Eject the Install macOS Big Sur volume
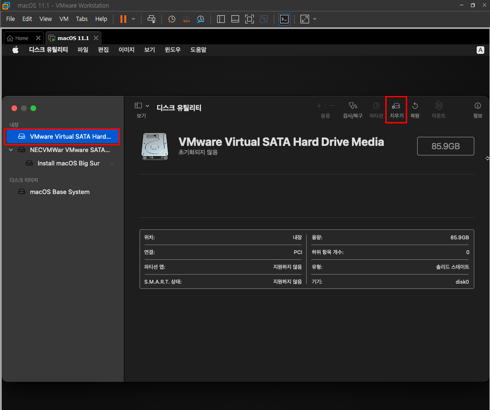This screenshot has width=490, height=410. (x=112, y=163)
